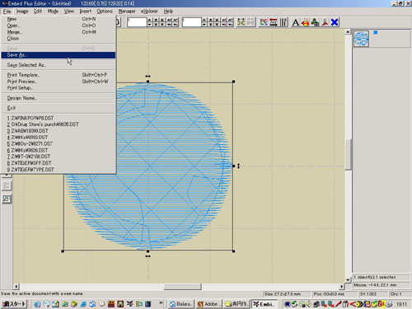Select the letter A text tool

[295, 22]
